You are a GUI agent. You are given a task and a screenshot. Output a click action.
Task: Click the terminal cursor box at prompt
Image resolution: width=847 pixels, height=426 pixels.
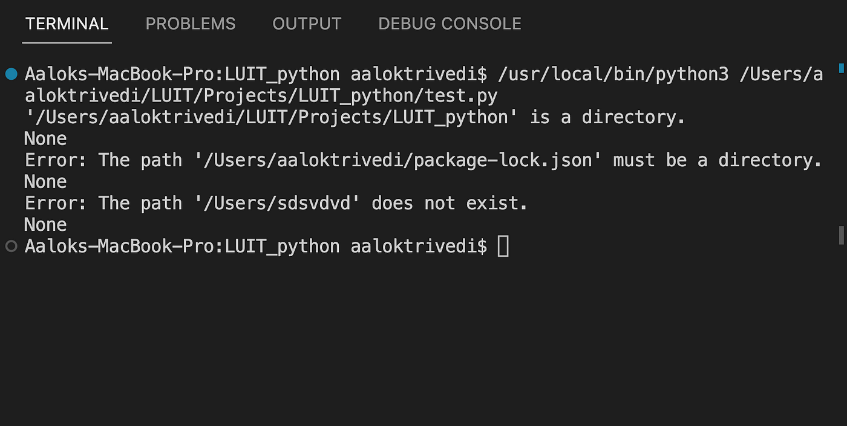503,246
